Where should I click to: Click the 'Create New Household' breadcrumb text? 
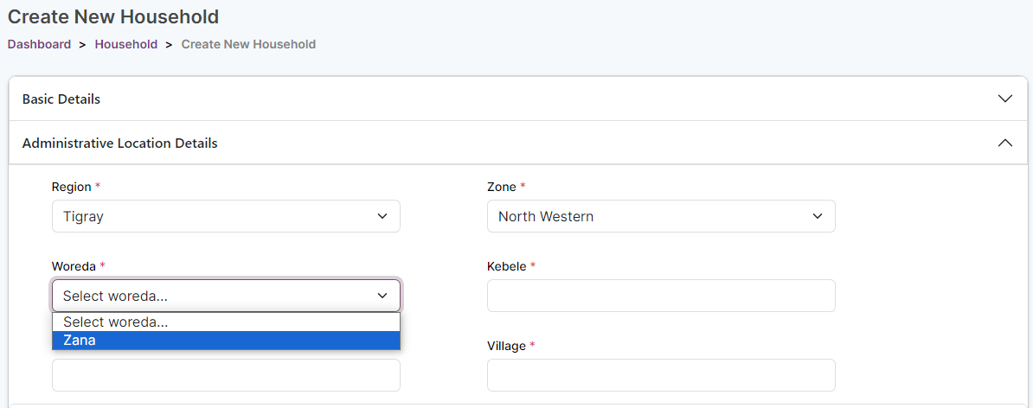(x=248, y=44)
